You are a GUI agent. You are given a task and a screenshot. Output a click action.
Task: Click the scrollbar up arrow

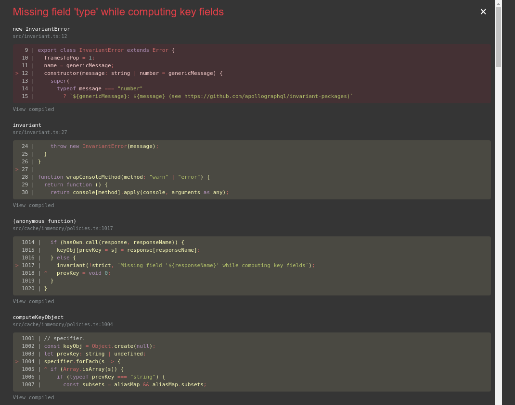498,4
